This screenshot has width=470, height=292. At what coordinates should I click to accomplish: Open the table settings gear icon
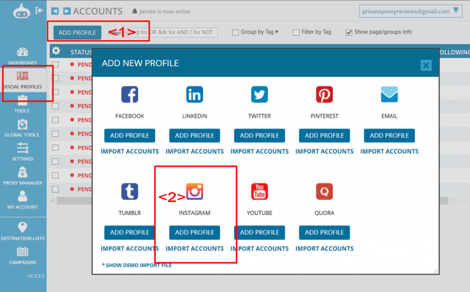tap(56, 51)
